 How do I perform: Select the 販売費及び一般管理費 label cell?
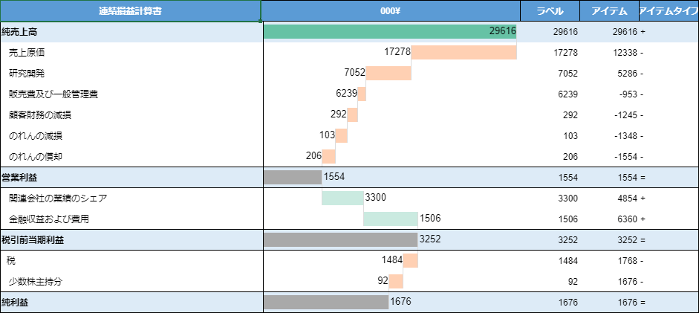(x=53, y=94)
